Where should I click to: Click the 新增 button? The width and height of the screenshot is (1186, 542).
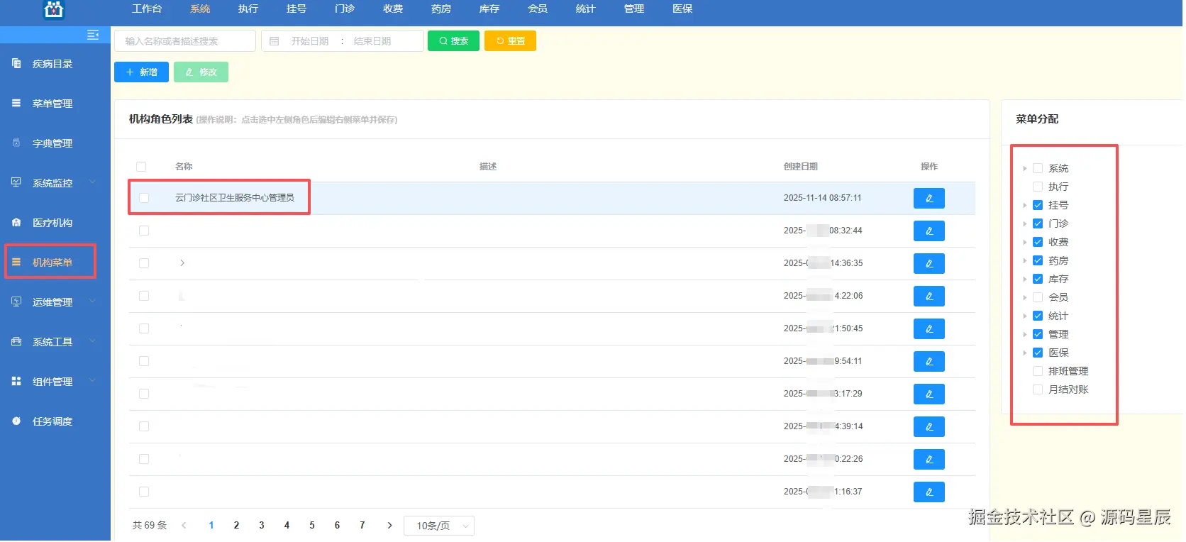[141, 72]
